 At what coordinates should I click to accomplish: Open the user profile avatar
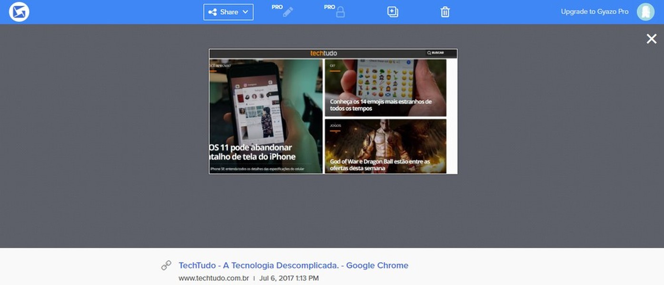646,12
